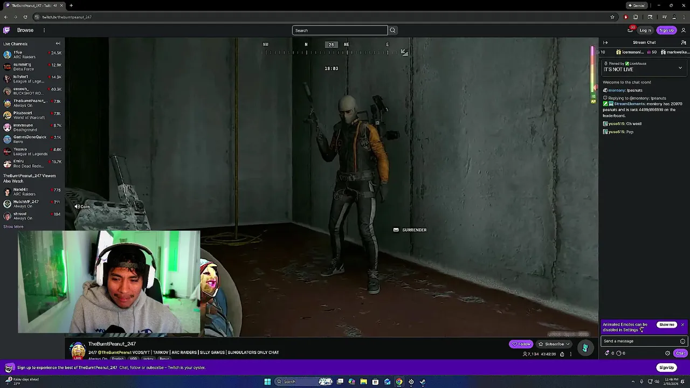Click the English stream tag
The image size is (690, 388).
[x=118, y=359]
